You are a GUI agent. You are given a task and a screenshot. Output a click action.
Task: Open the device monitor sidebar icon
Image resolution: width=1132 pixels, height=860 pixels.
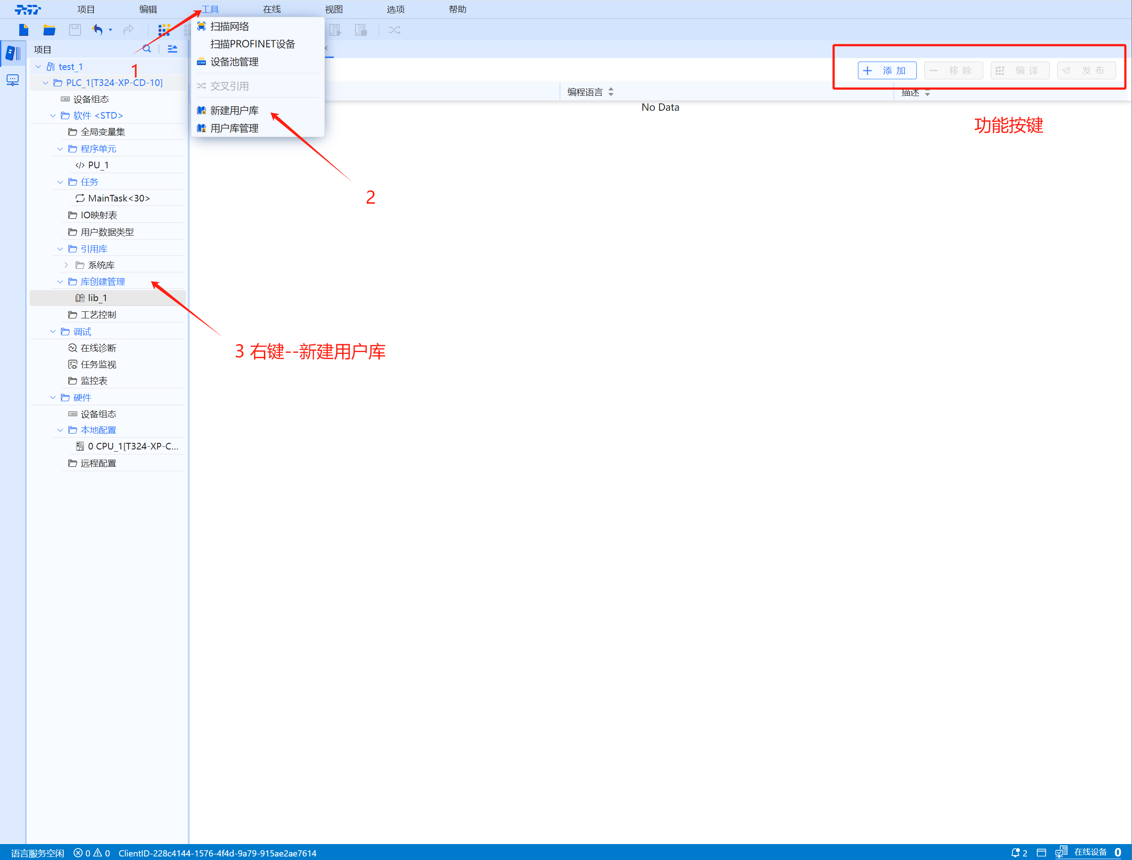click(12, 80)
